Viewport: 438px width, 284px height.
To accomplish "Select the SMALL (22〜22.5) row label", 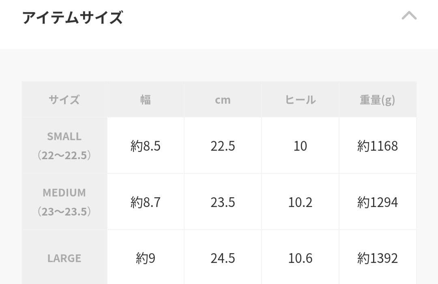I will tap(64, 146).
